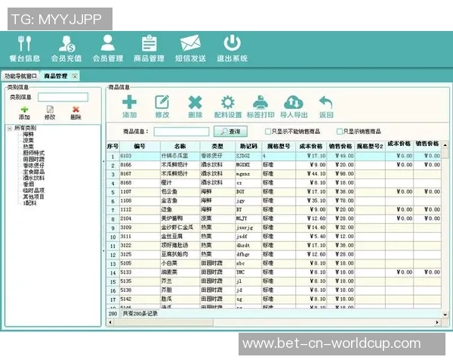Select 主食甜品 in category tree
This screenshot has width=453, height=363.
point(34,172)
